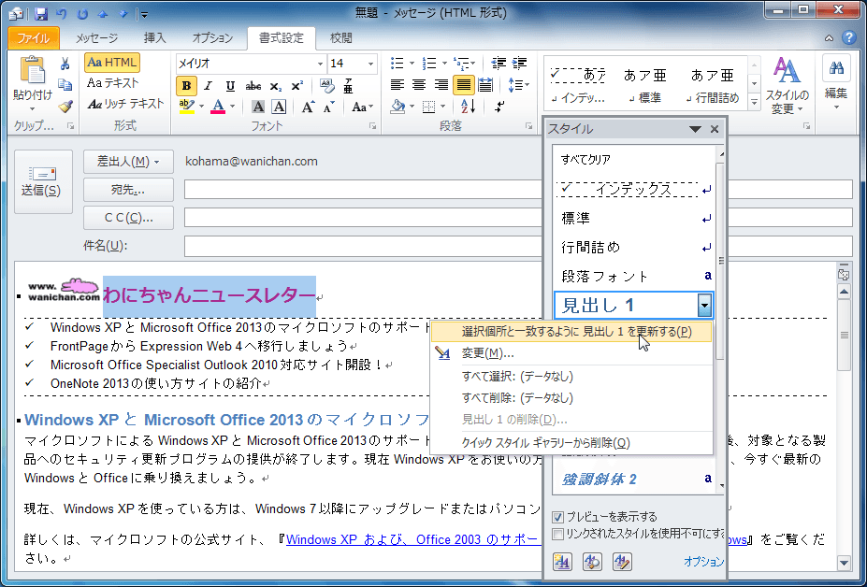Click the New Style button in Styles pane

tap(562, 562)
